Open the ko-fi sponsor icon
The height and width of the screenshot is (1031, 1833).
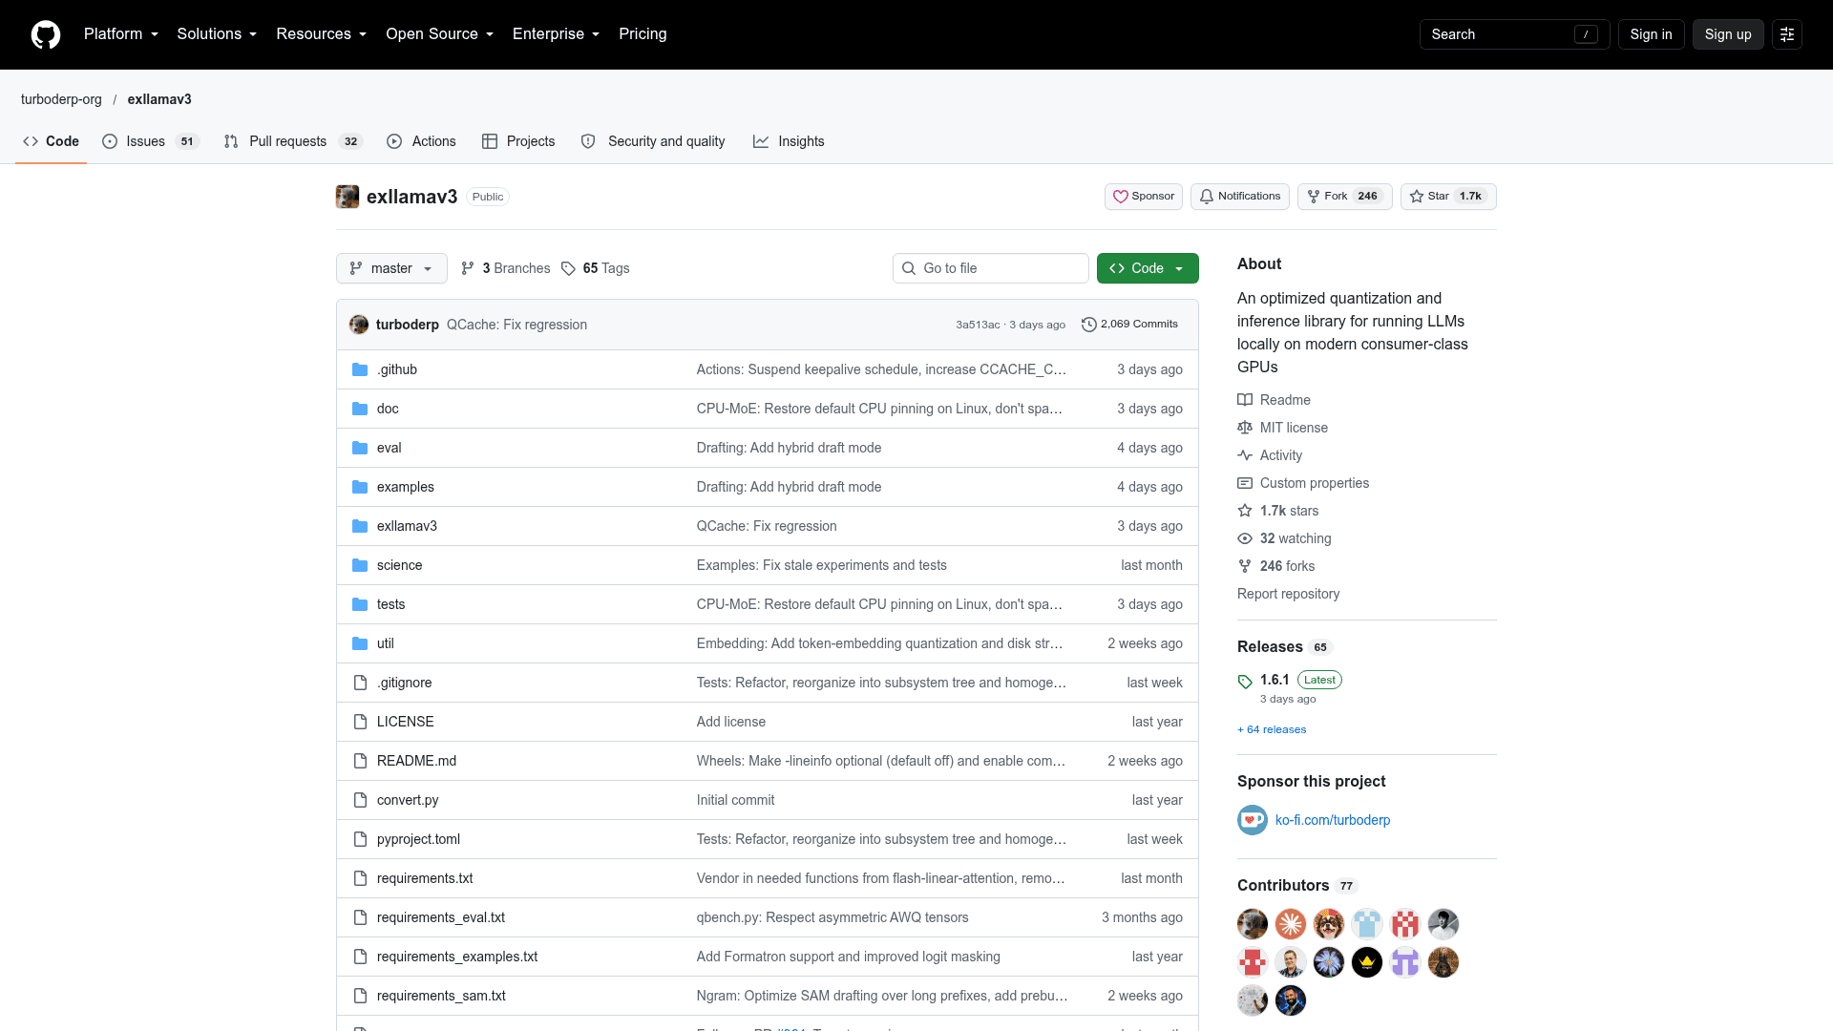1253,820
